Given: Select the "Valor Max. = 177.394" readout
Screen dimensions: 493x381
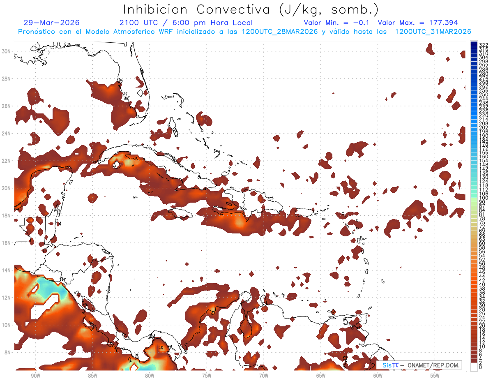Looking at the screenshot, I should tap(417, 23).
